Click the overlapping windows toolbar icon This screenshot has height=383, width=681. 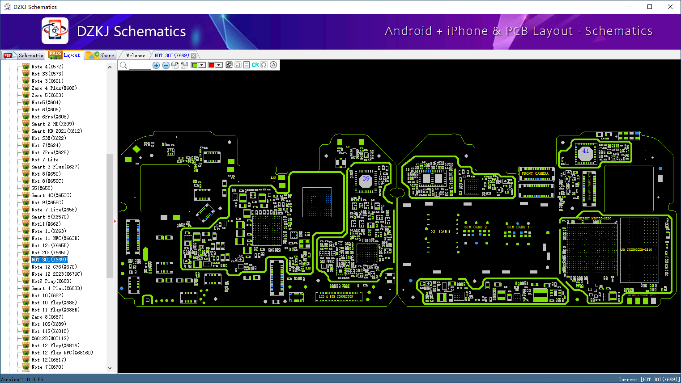point(229,65)
